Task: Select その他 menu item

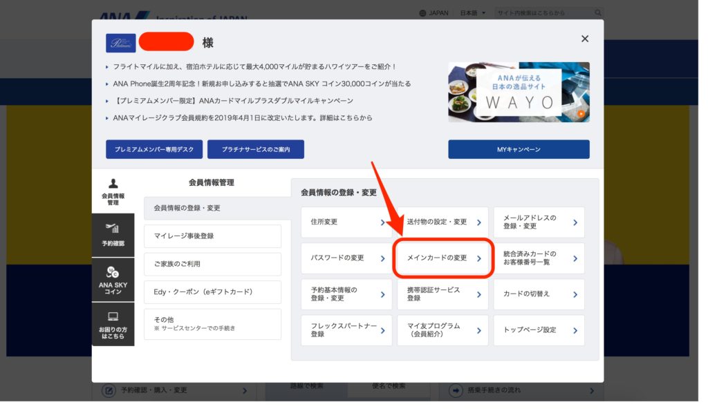Action: 212,324
